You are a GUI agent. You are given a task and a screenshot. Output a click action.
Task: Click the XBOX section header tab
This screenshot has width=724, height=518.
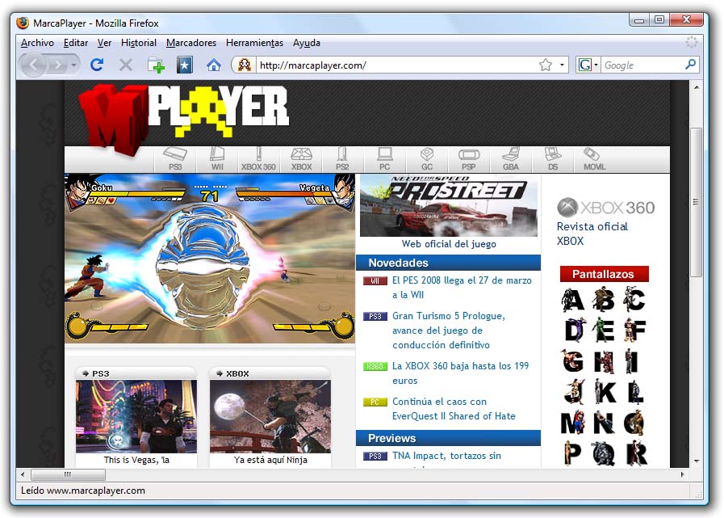(x=270, y=373)
